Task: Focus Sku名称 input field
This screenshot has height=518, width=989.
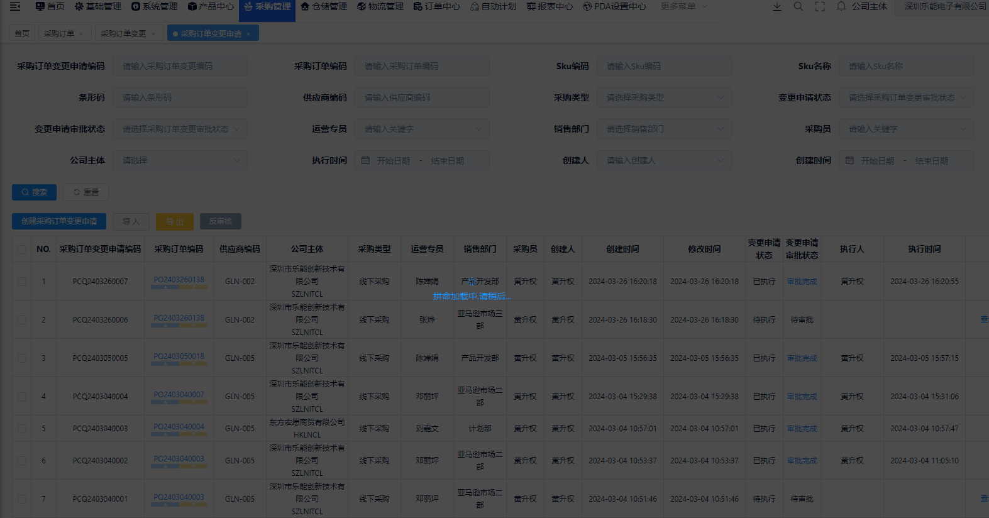Action: tap(906, 67)
